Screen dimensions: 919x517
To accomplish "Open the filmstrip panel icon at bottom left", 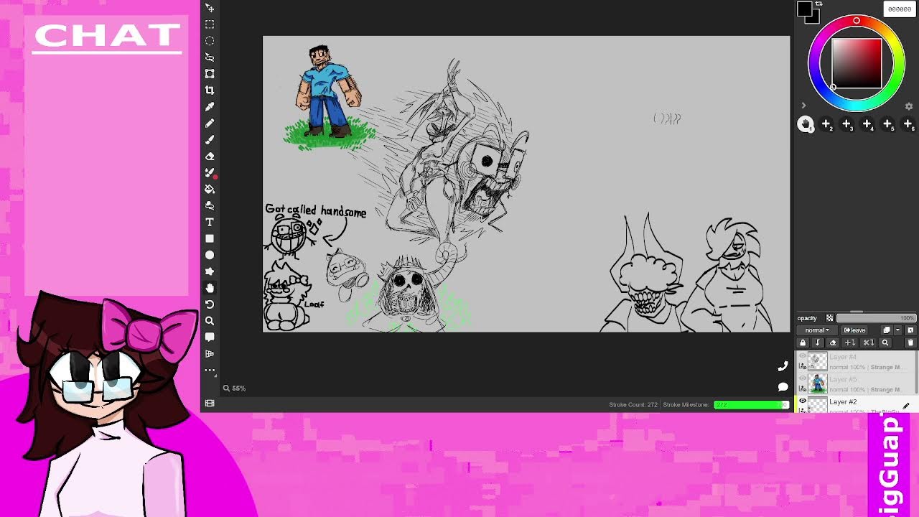I will pos(210,404).
